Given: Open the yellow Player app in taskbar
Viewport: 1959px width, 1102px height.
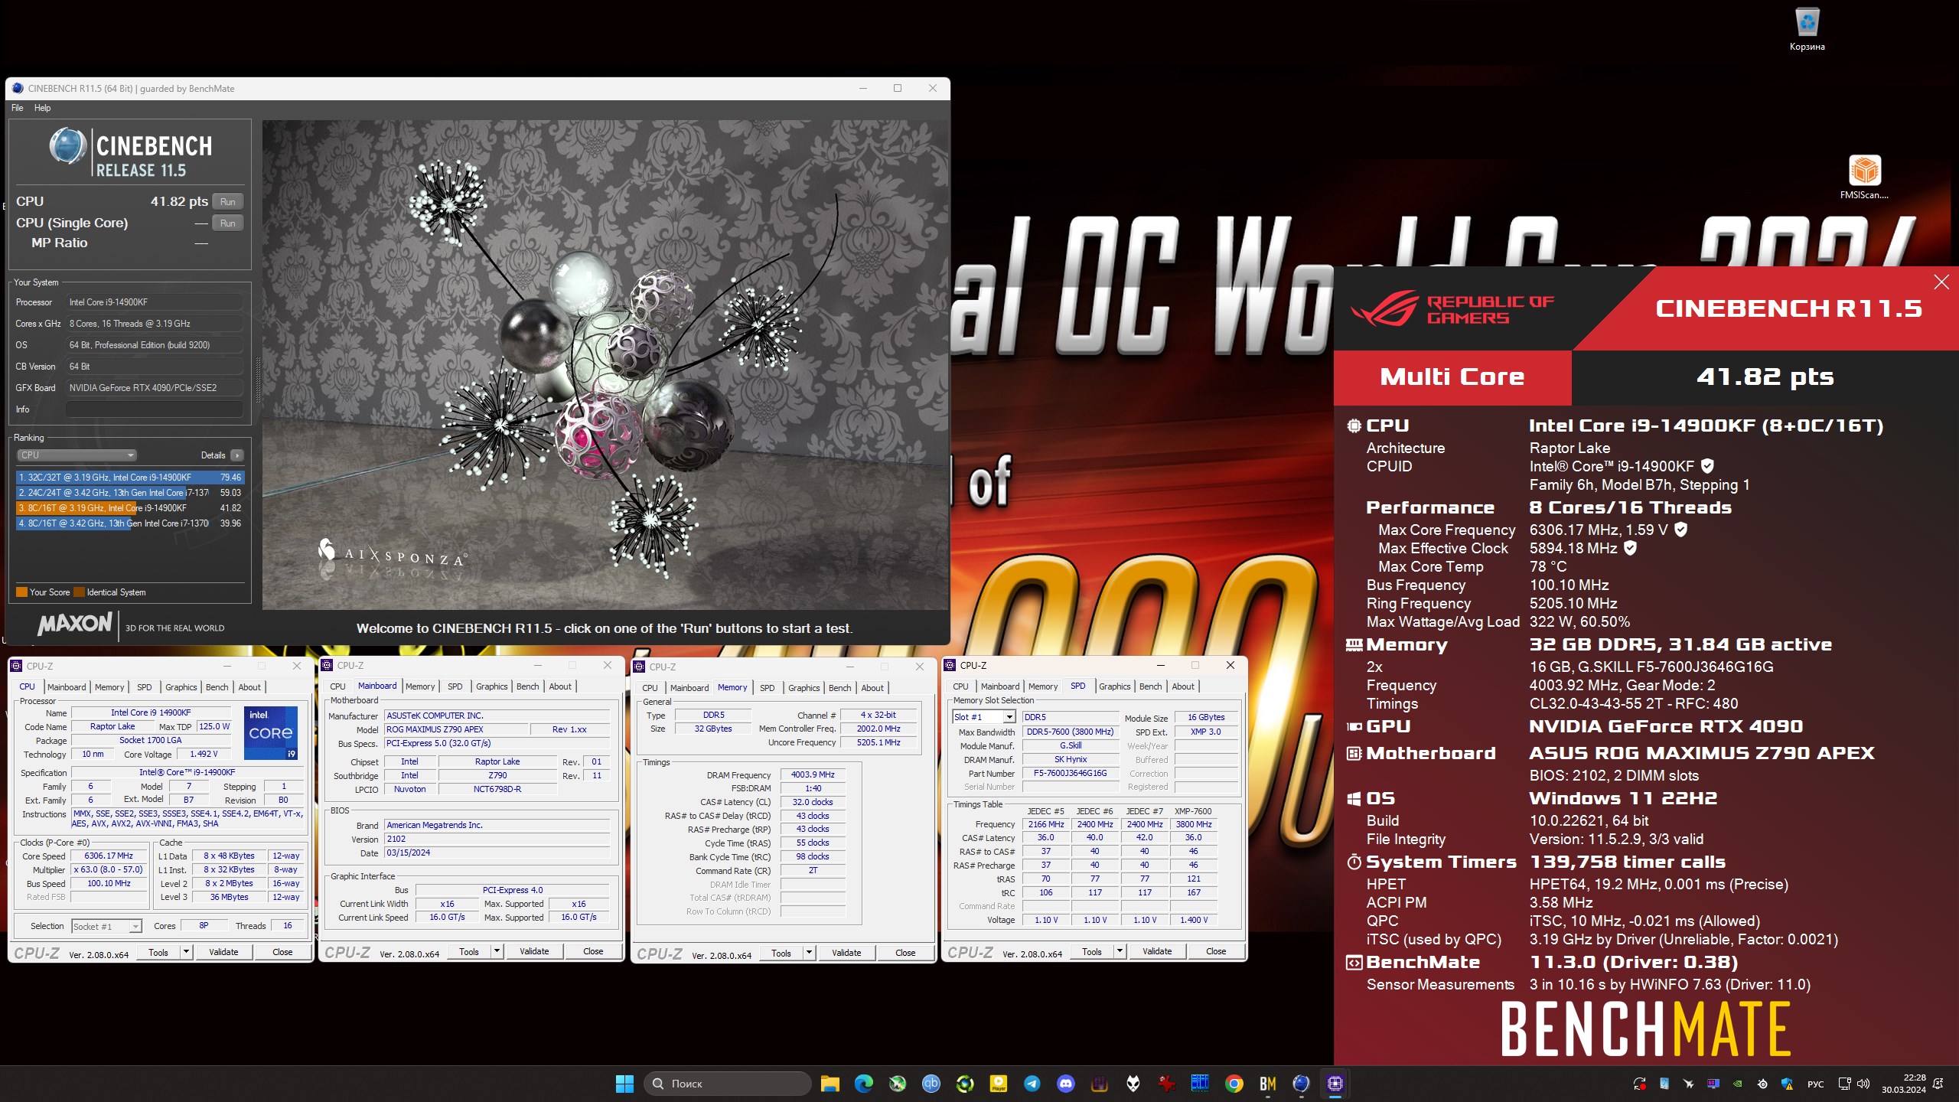Looking at the screenshot, I should 998,1084.
